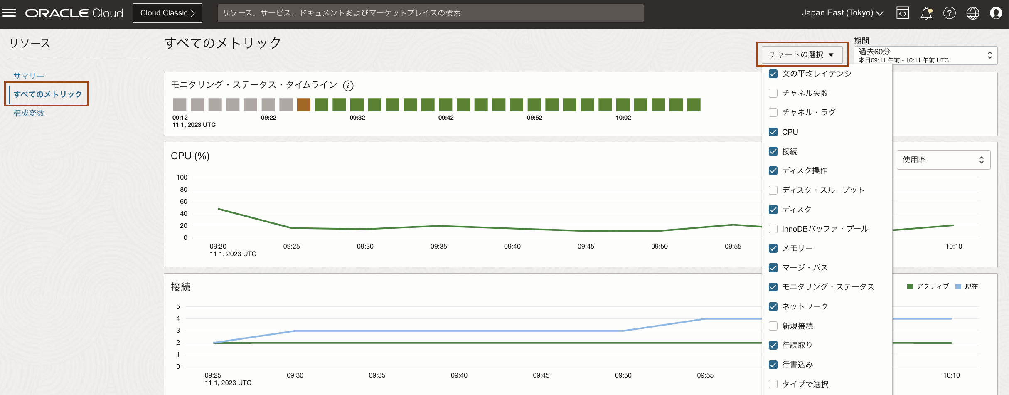Click the monitoring status timeline info icon

348,86
